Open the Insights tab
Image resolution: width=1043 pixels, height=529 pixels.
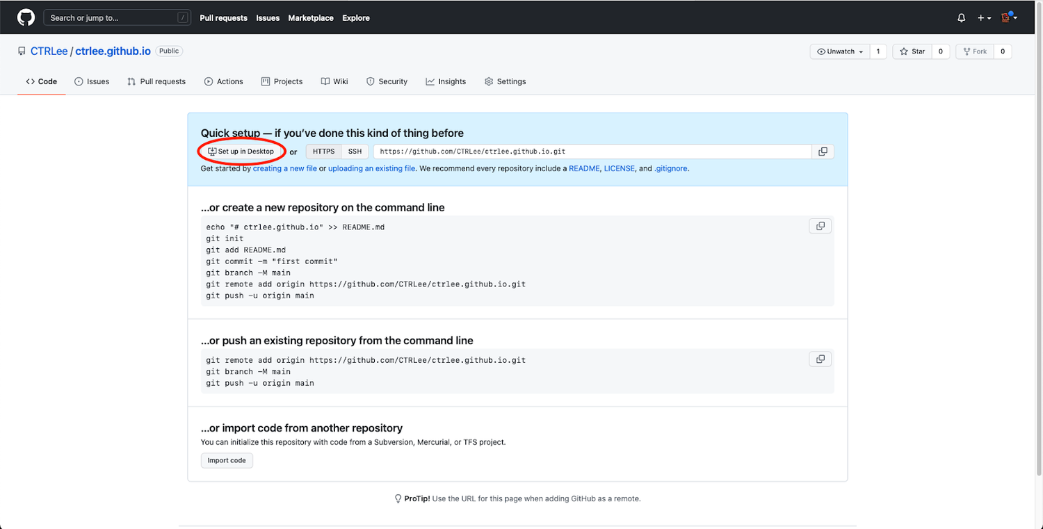pos(446,81)
